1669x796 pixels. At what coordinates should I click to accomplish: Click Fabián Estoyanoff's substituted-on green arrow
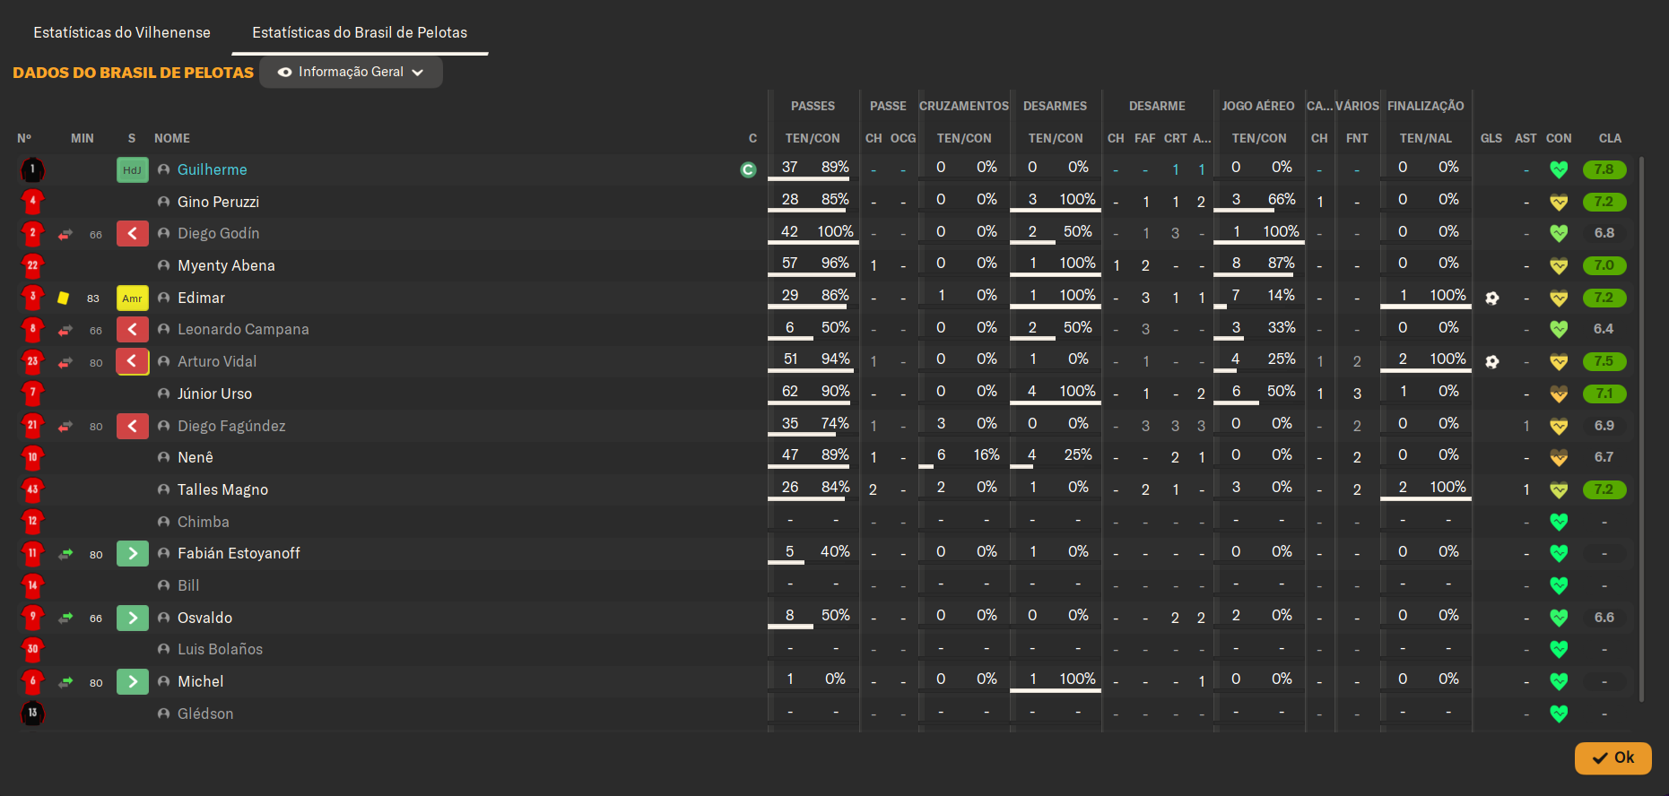pyautogui.click(x=132, y=554)
